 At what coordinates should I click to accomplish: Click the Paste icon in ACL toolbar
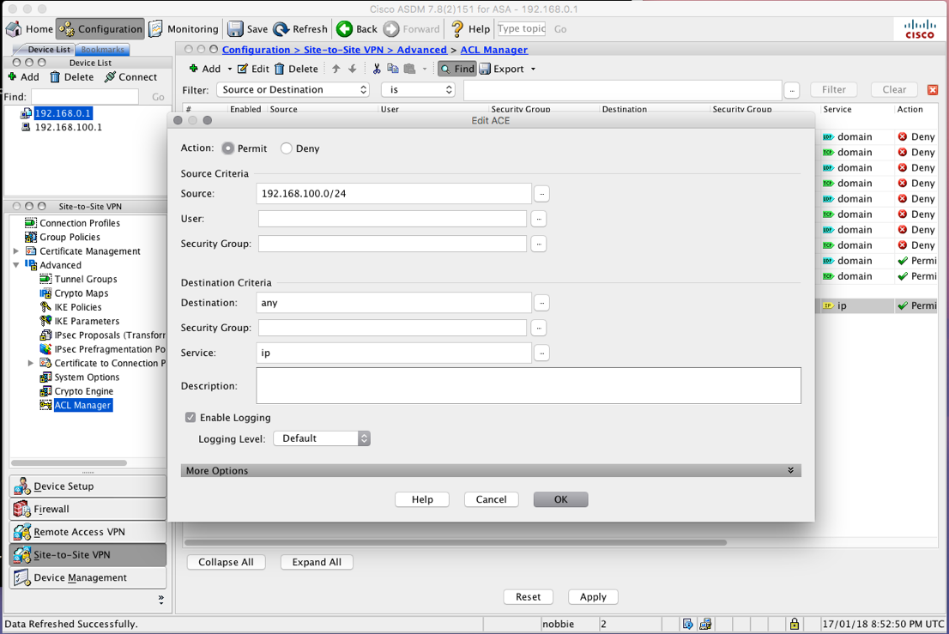click(410, 69)
